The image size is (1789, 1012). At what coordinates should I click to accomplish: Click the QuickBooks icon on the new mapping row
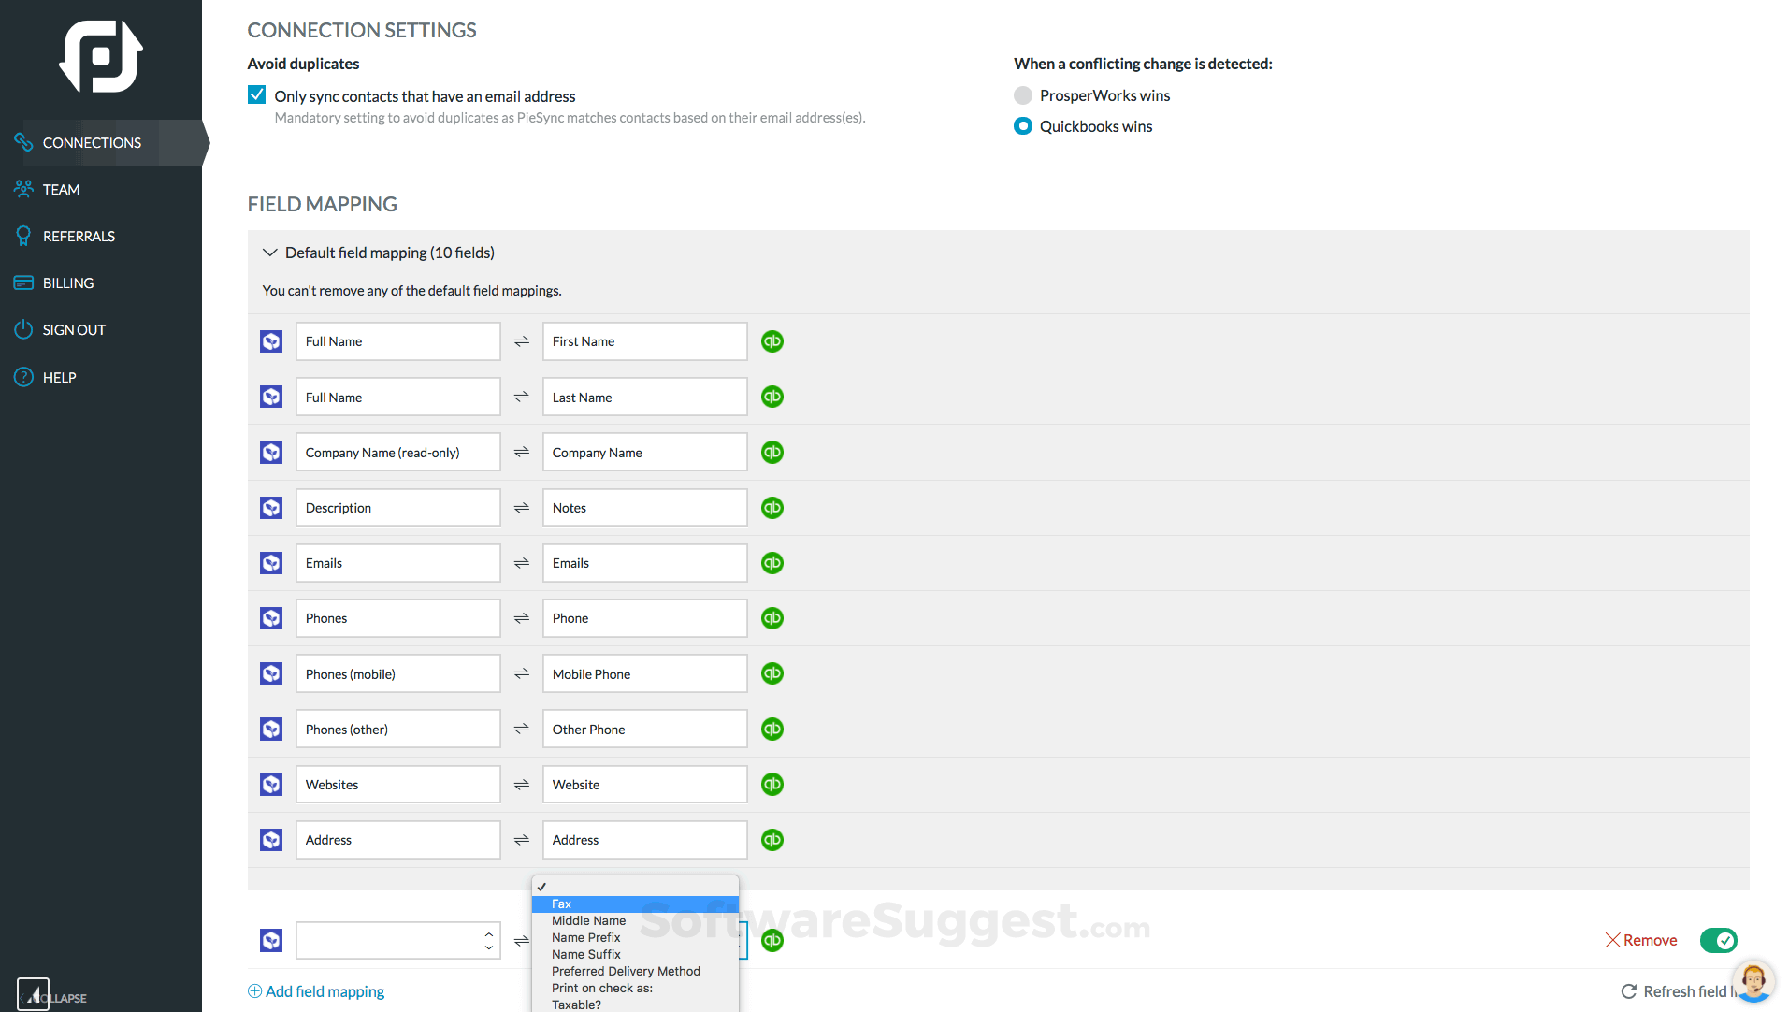pyautogui.click(x=772, y=940)
